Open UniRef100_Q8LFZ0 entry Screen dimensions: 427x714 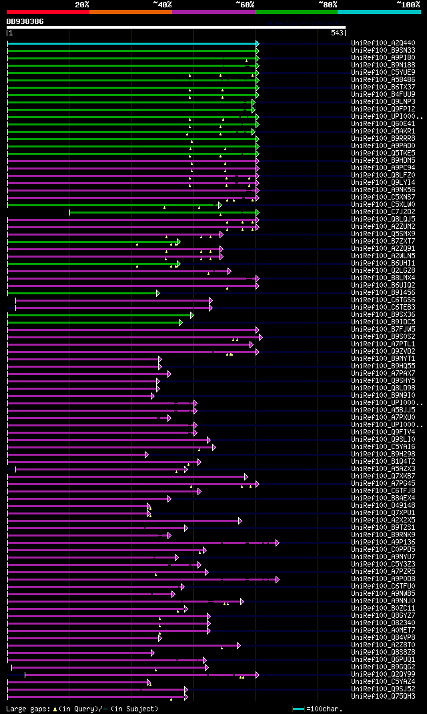click(x=383, y=175)
